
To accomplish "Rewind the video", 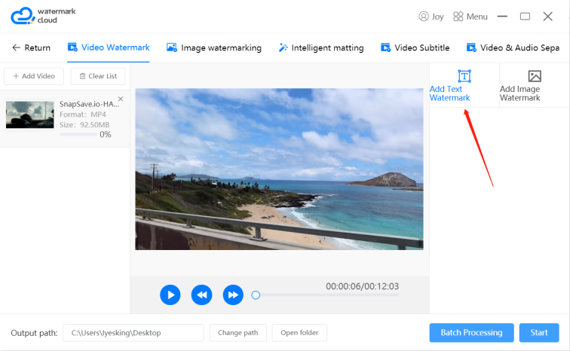I will click(202, 295).
